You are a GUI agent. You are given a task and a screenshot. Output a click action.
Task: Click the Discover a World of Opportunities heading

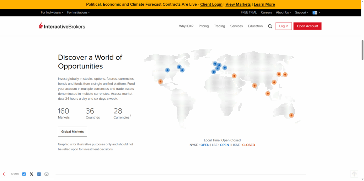(x=90, y=62)
